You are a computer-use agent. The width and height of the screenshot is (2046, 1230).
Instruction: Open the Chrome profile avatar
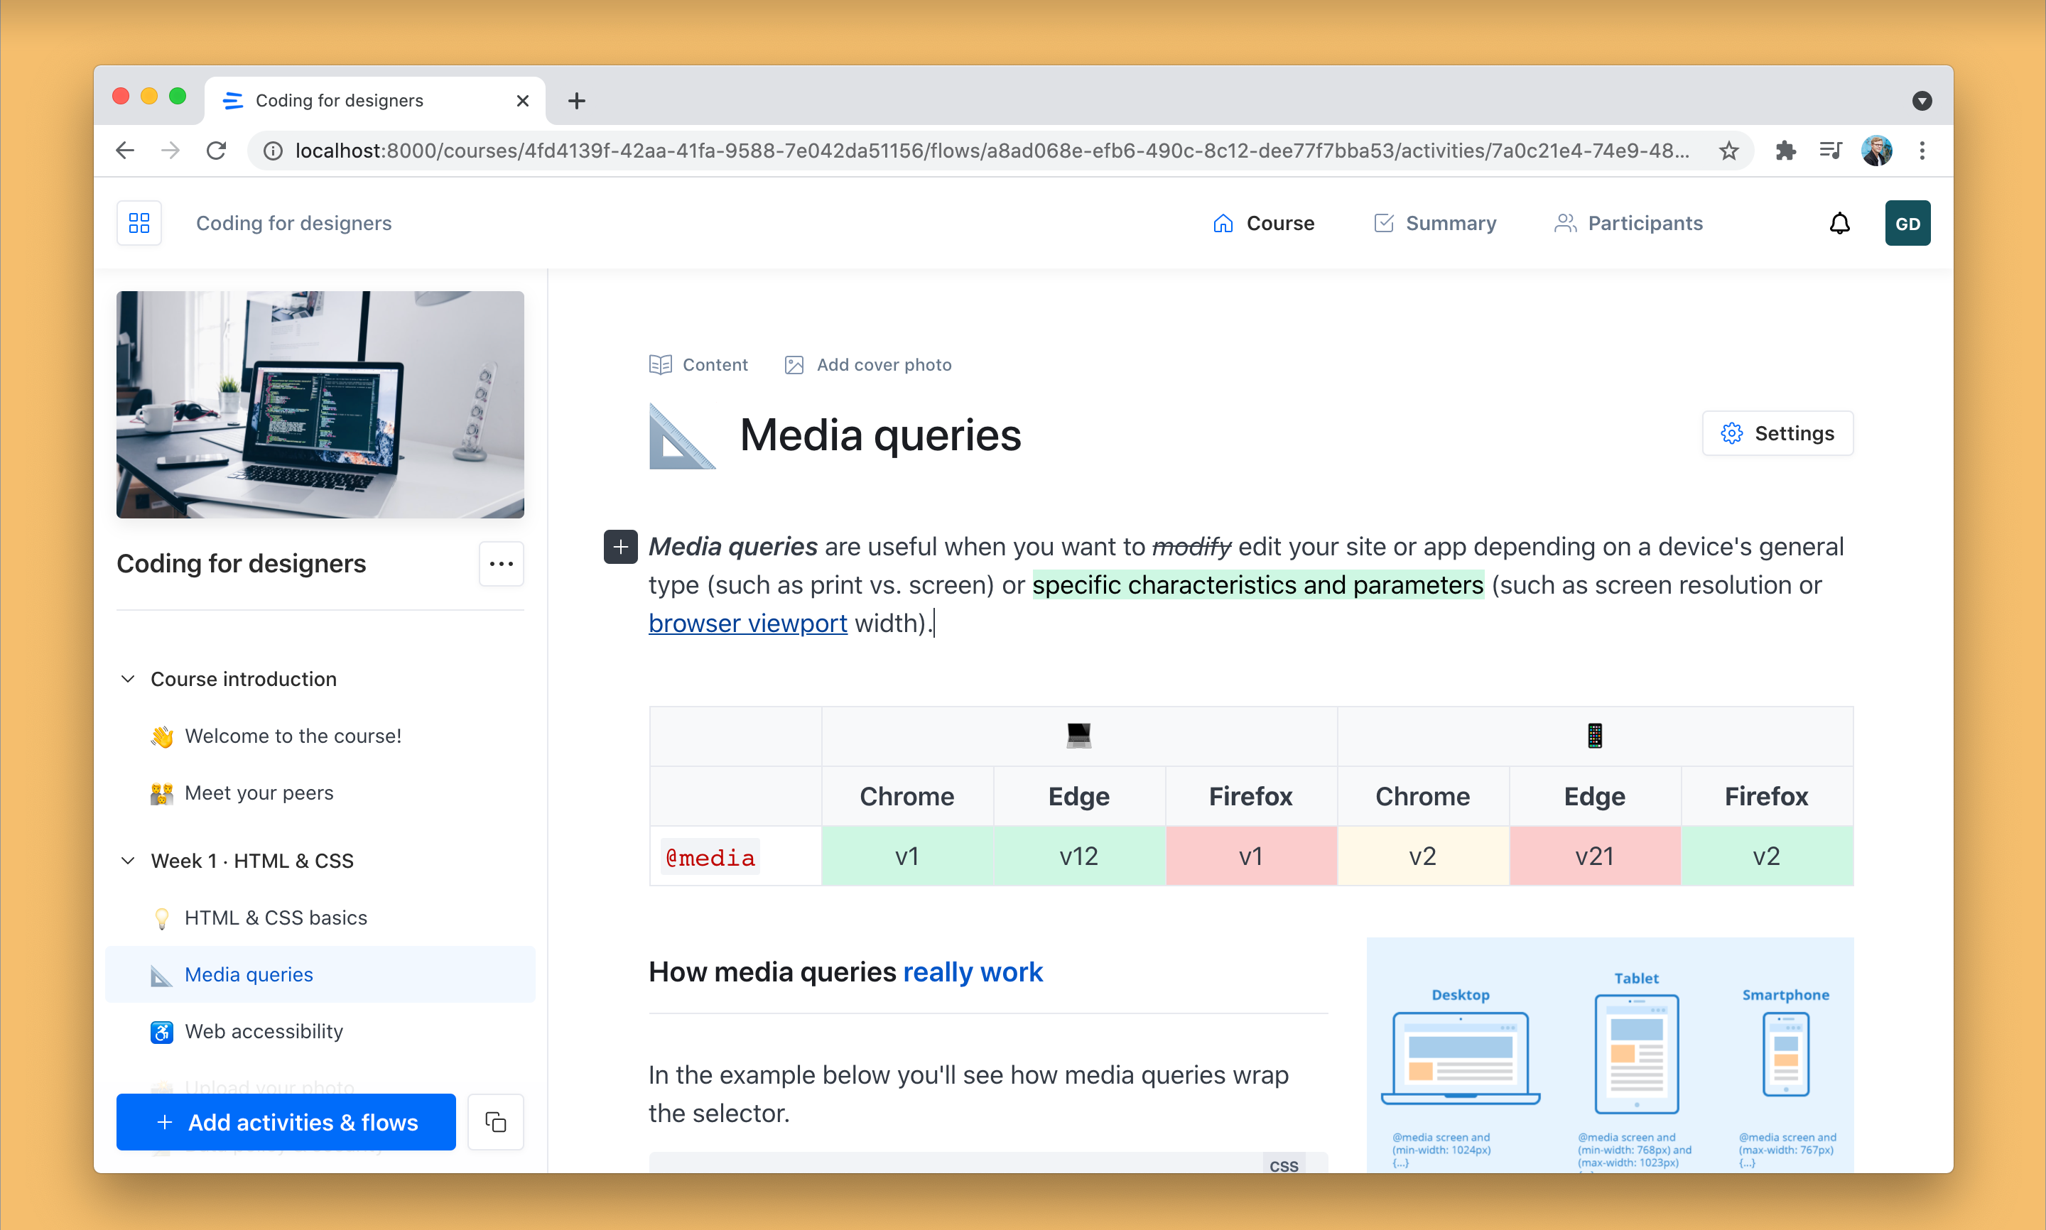point(1876,150)
